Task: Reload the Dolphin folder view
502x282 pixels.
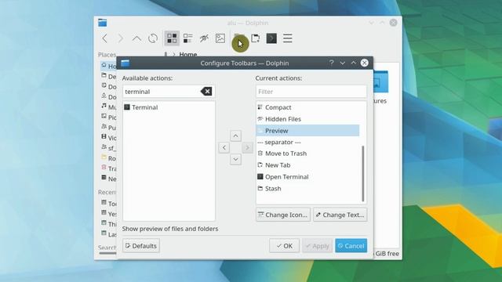Action: point(153,38)
